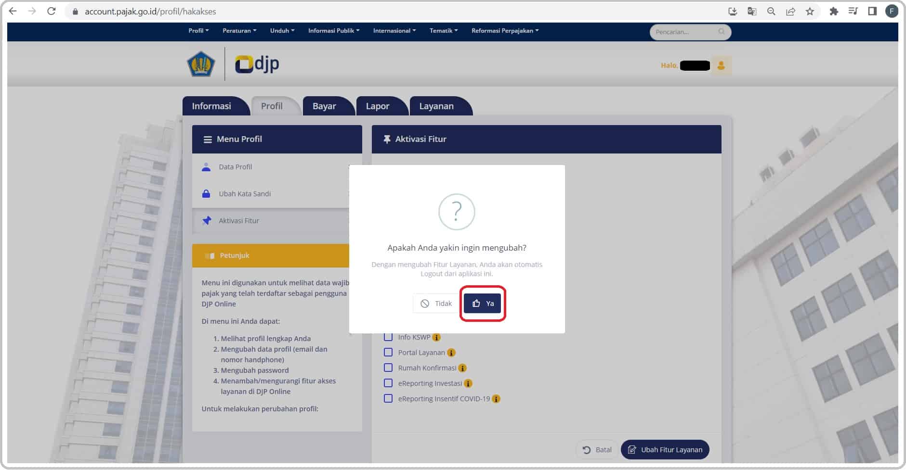Click the search magnifier in the Pencarian box
This screenshot has height=470, width=906.
point(721,32)
